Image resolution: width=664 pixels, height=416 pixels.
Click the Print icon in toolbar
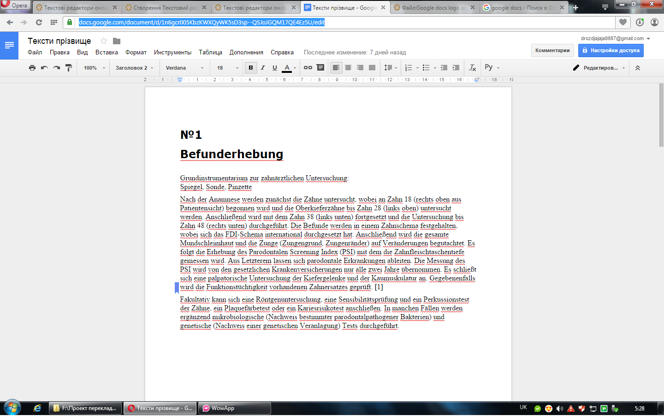(32, 68)
